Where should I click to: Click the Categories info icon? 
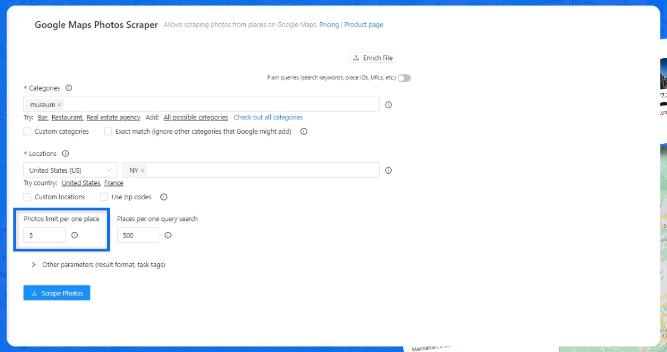[68, 88]
